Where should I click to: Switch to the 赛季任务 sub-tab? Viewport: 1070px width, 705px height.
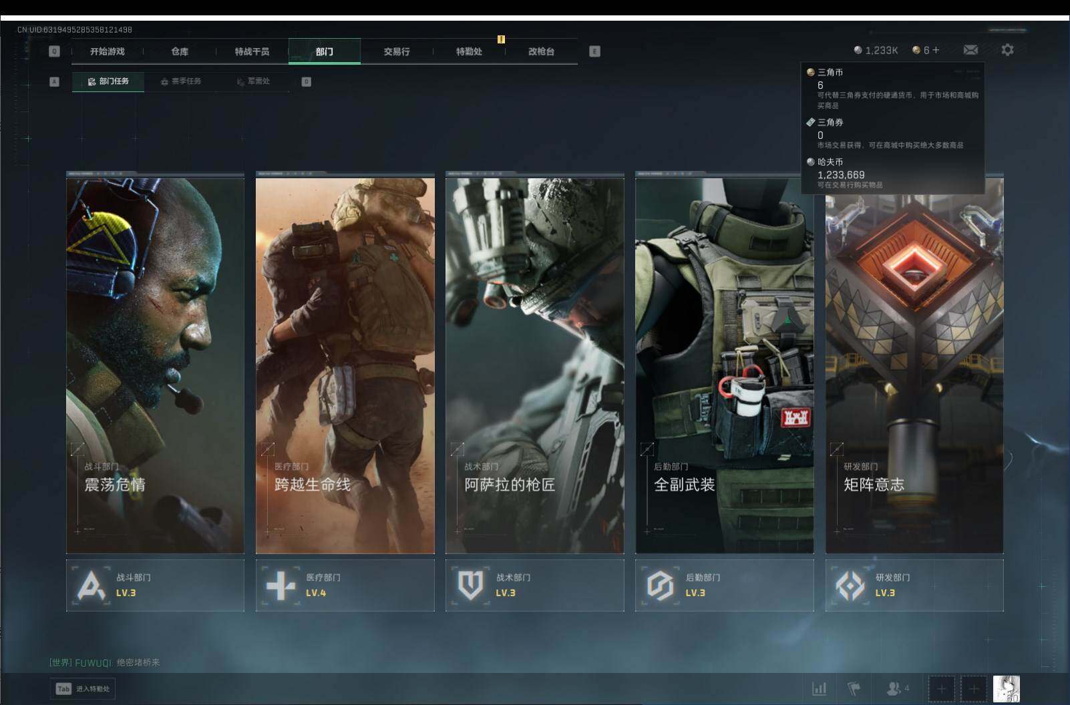(181, 81)
